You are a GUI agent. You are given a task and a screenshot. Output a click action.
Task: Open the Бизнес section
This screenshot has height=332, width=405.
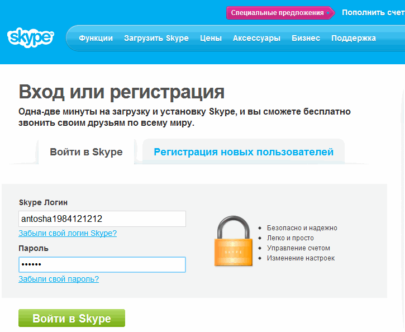tap(306, 38)
